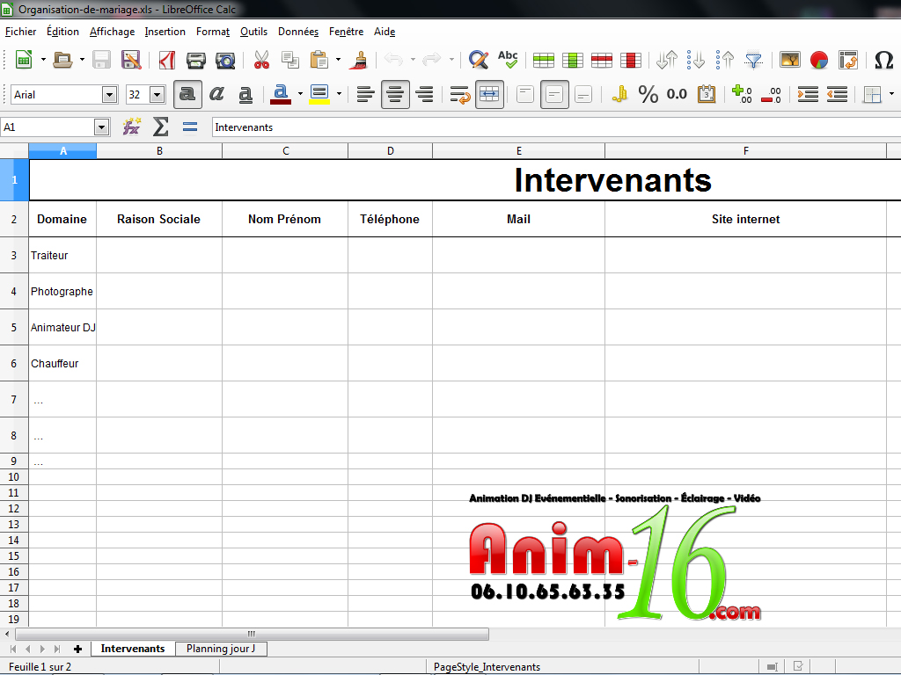
Task: Apply yellow background color
Action: click(319, 94)
